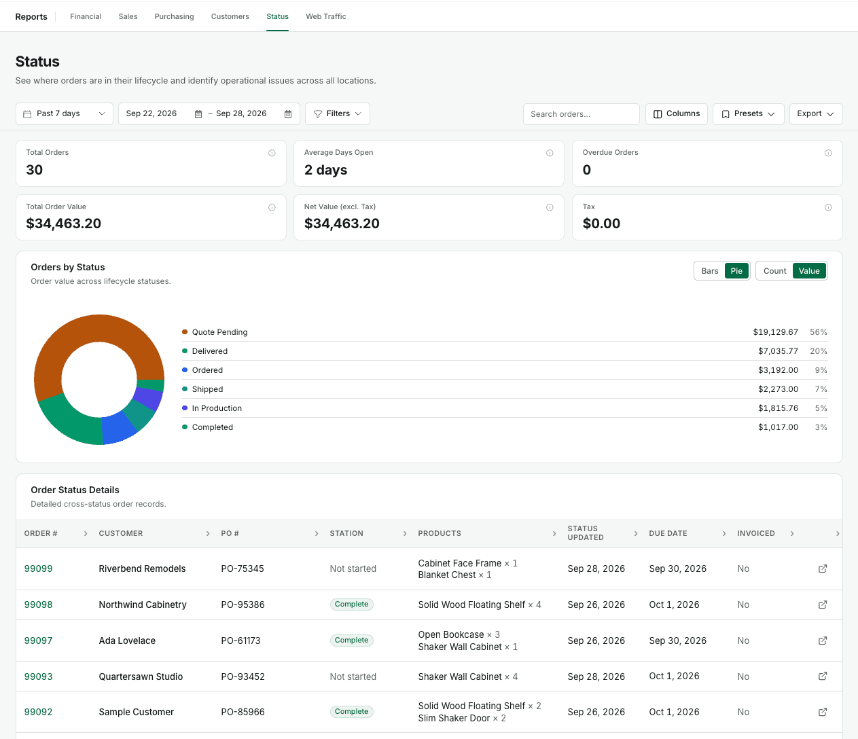Expand the STATUS UPDATED column header chevron
This screenshot has width=858, height=739.
click(x=636, y=534)
